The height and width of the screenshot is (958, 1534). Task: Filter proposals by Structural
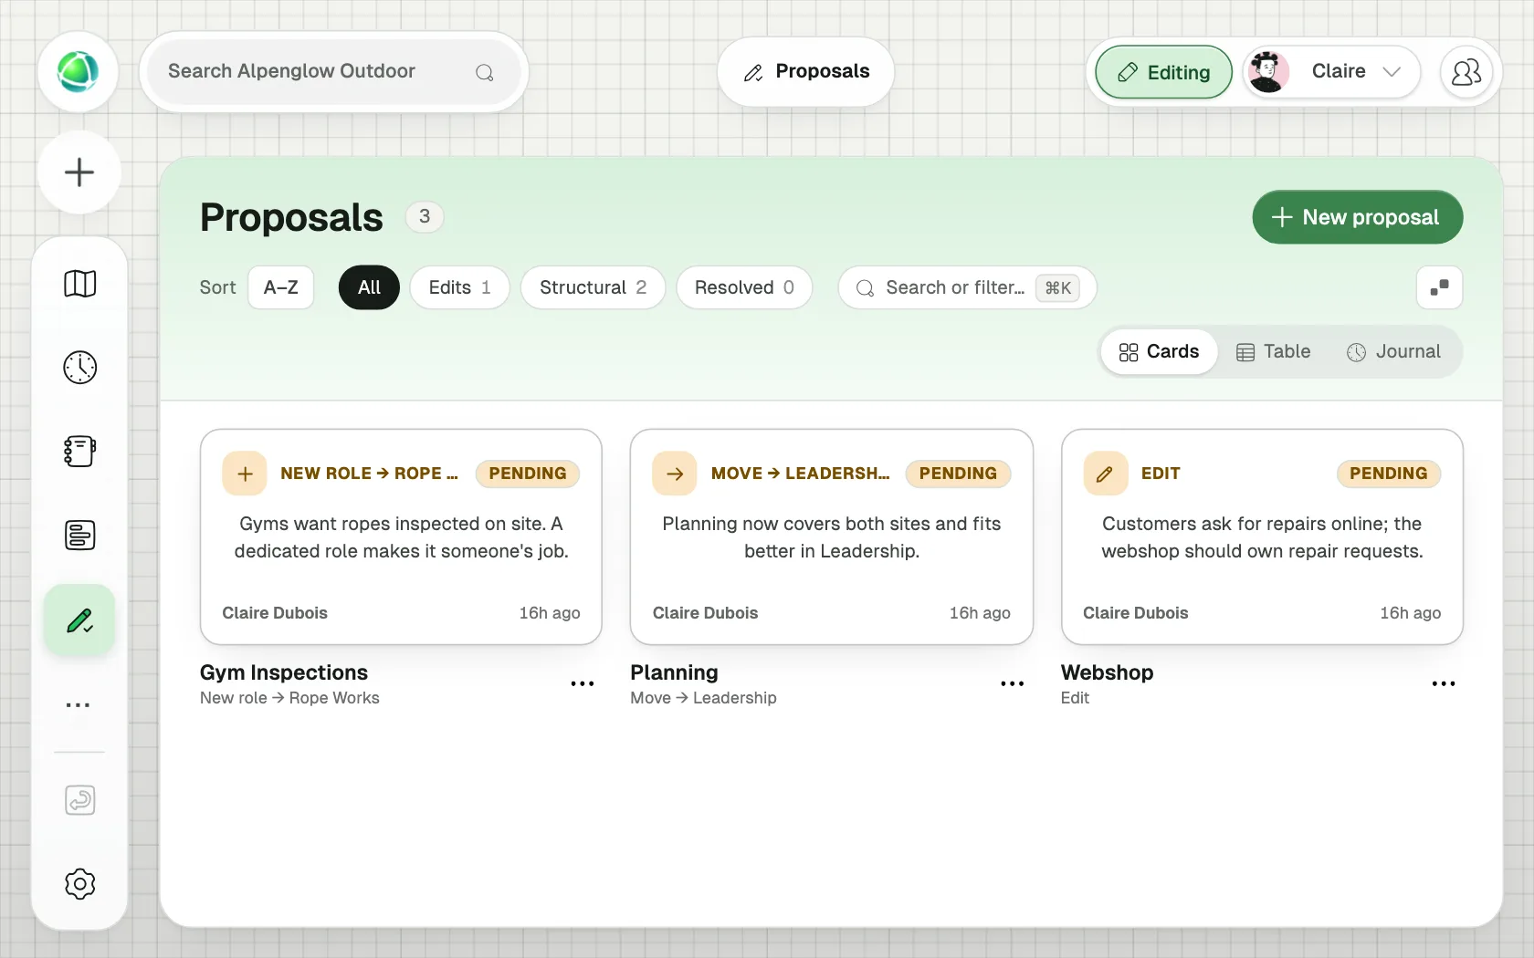pos(594,287)
